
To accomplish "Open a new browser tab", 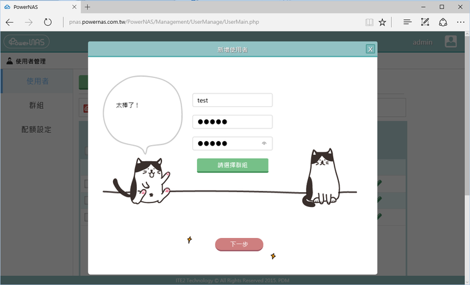I will pyautogui.click(x=87, y=7).
